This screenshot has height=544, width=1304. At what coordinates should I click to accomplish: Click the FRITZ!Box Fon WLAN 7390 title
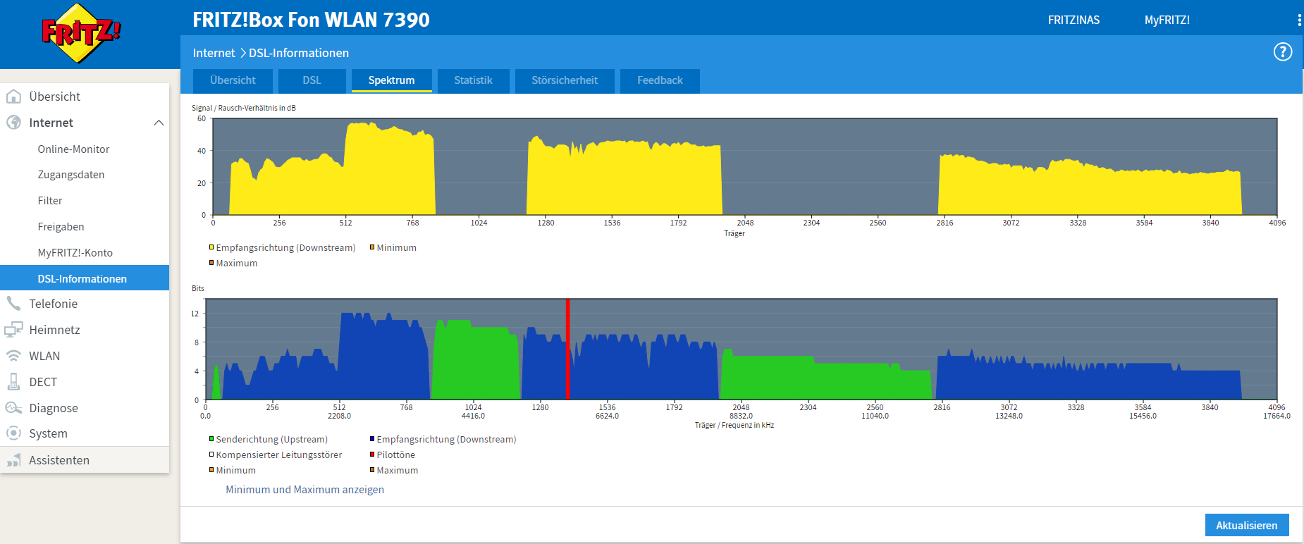pos(311,20)
